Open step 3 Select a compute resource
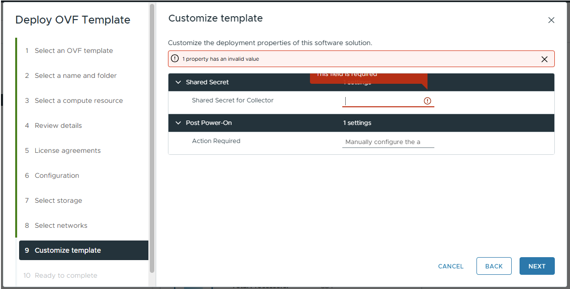The image size is (570, 289). click(74, 101)
